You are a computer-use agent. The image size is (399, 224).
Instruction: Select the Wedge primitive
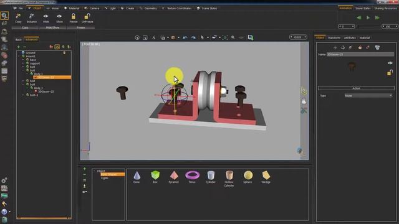(x=266, y=175)
